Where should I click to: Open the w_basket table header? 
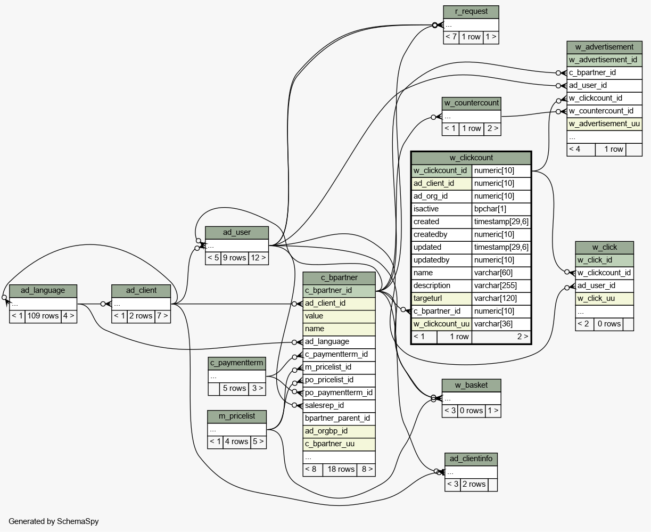[x=471, y=385]
